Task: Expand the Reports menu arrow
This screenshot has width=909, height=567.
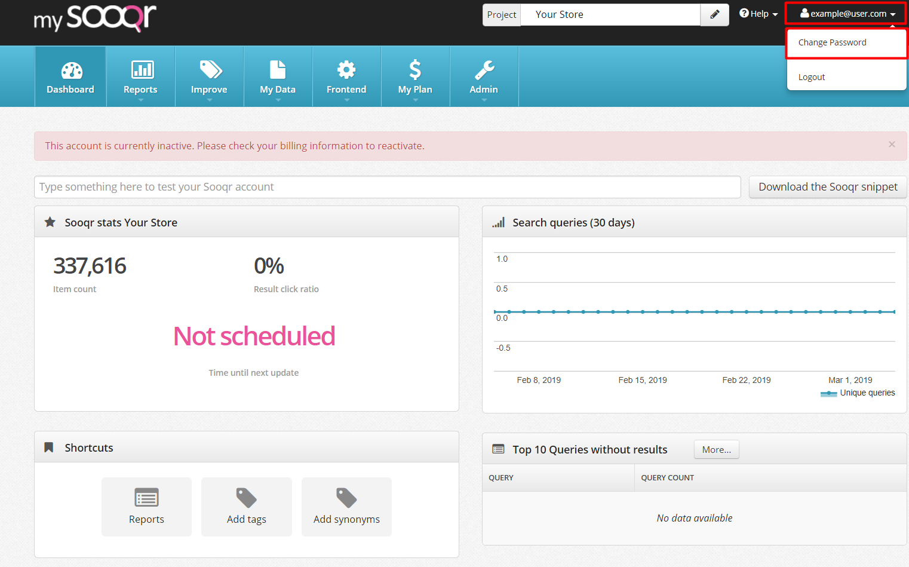Action: pos(141,100)
